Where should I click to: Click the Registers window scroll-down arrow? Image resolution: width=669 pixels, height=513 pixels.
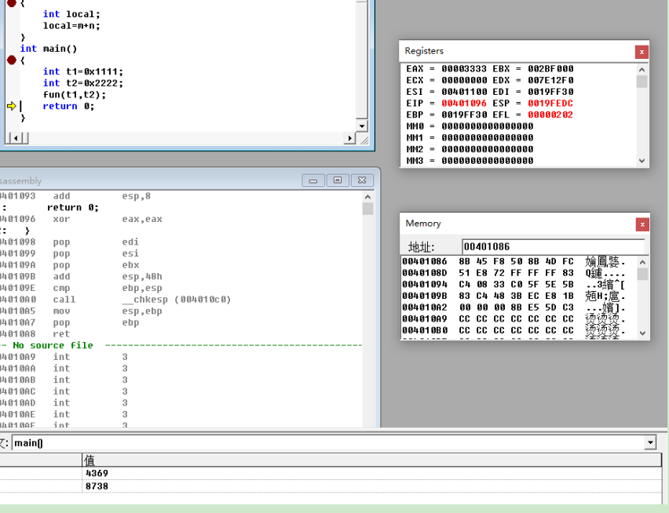(x=642, y=161)
